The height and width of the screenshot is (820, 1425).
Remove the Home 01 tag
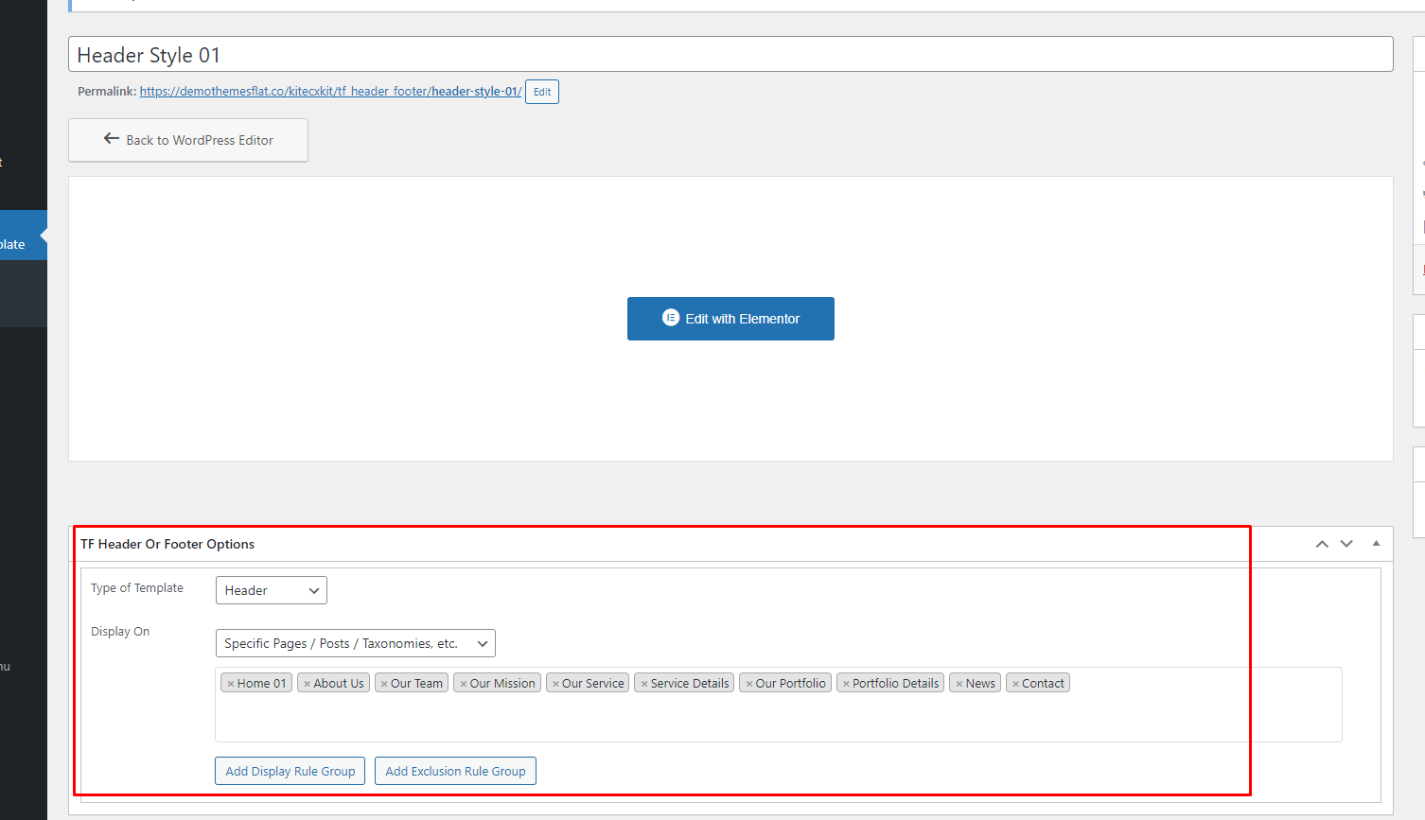pos(231,684)
